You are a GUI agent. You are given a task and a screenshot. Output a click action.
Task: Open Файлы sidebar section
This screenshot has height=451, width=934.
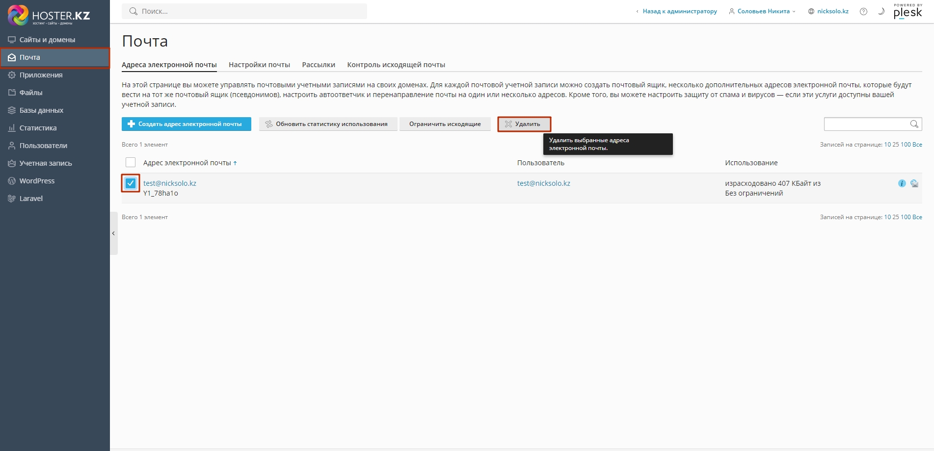(x=55, y=93)
